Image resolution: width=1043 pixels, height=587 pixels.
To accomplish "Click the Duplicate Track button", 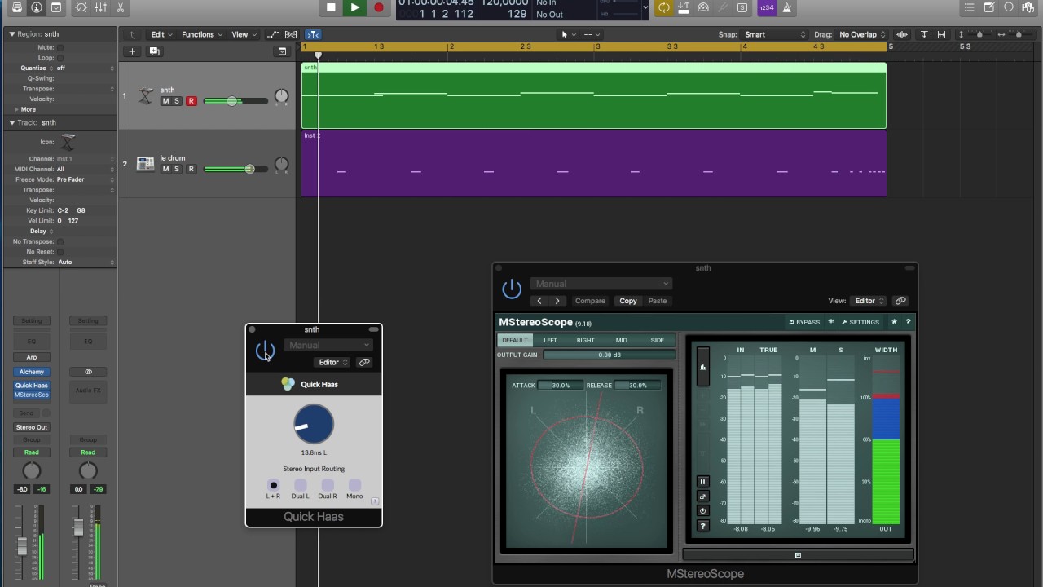I will (154, 51).
